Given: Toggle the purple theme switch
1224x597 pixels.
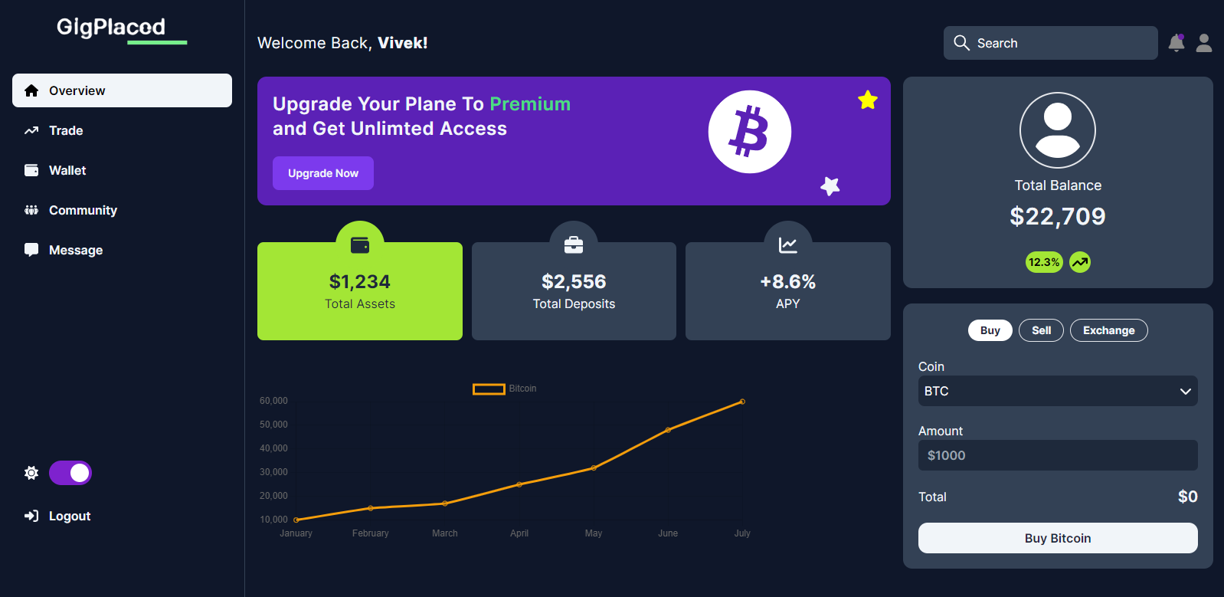Looking at the screenshot, I should [70, 473].
